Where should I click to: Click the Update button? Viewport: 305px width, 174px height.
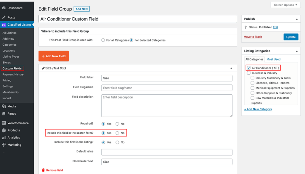[x=291, y=37]
